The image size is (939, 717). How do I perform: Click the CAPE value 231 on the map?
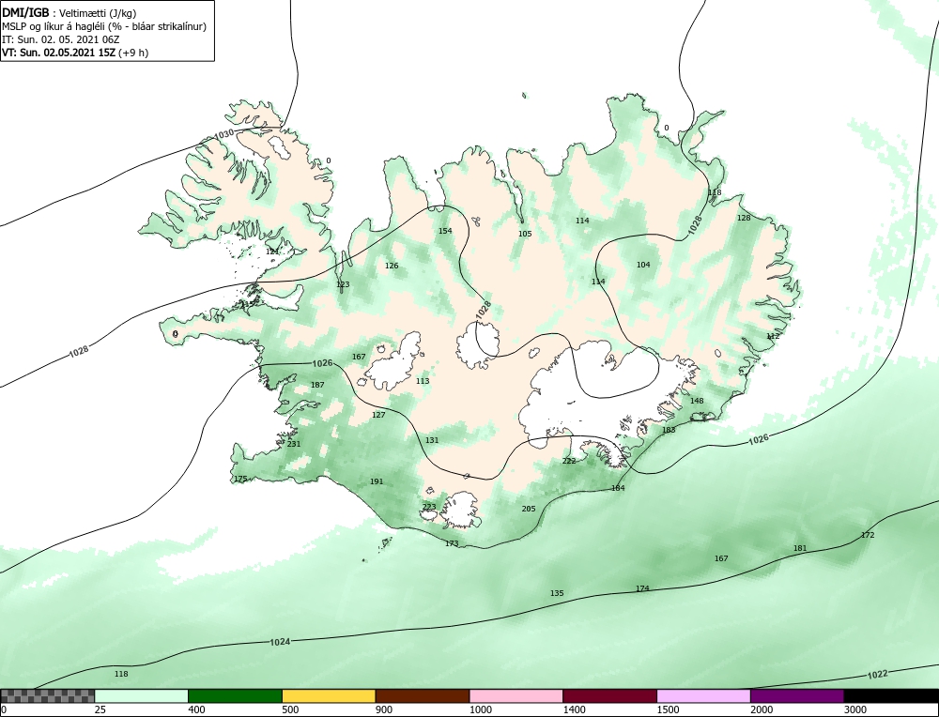294,444
